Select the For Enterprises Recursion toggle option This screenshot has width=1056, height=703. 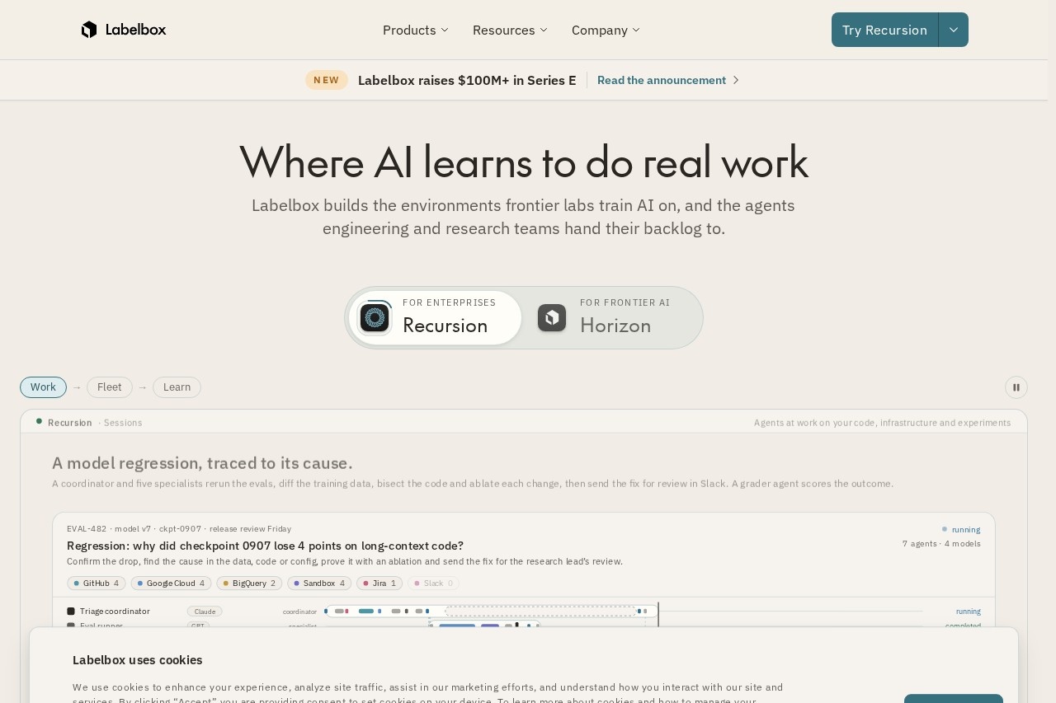point(436,318)
